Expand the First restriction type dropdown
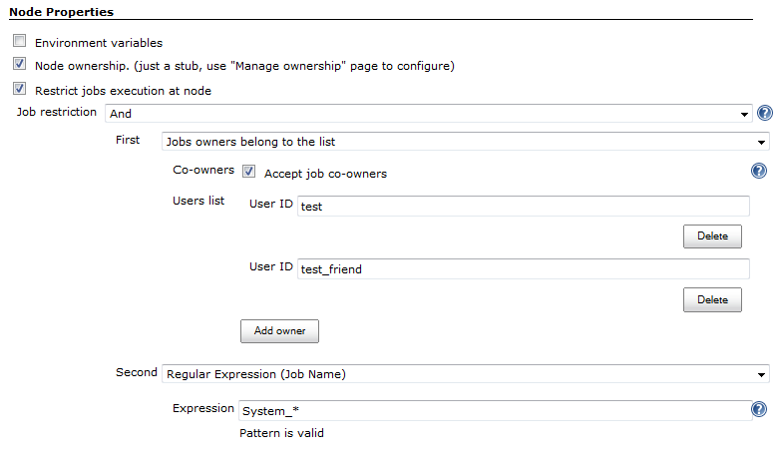 point(465,142)
